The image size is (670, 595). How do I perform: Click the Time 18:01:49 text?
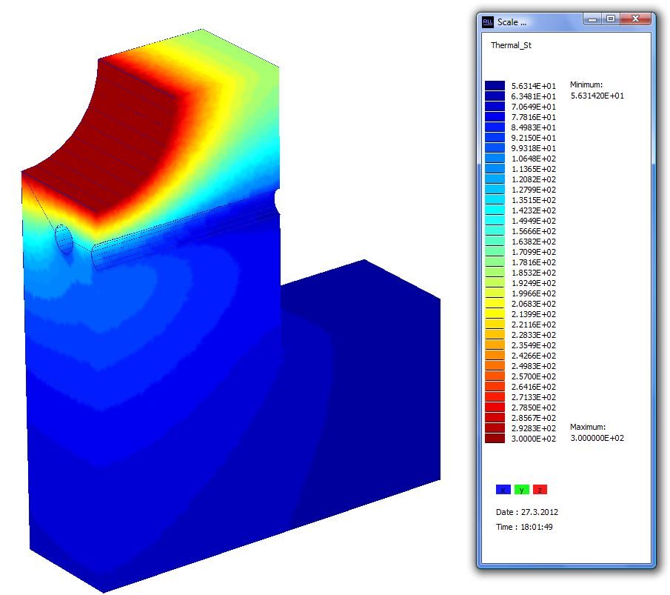pos(525,527)
